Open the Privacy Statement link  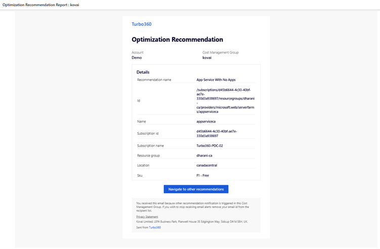click(147, 217)
